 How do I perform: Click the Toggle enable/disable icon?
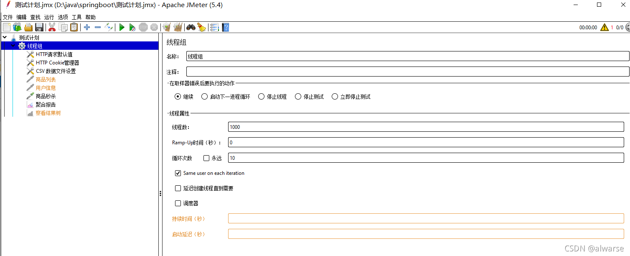coord(109,28)
